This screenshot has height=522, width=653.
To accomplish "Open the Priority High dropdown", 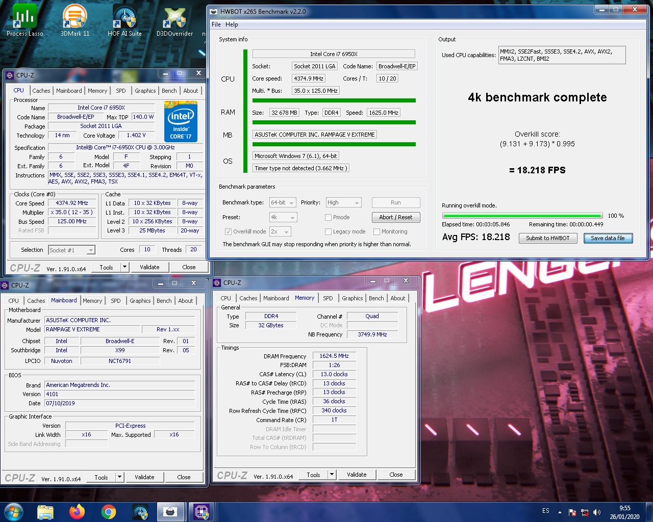I will click(x=343, y=202).
